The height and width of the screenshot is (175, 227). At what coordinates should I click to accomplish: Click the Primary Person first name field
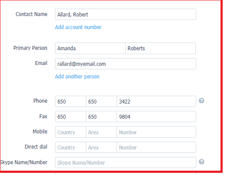click(x=90, y=49)
